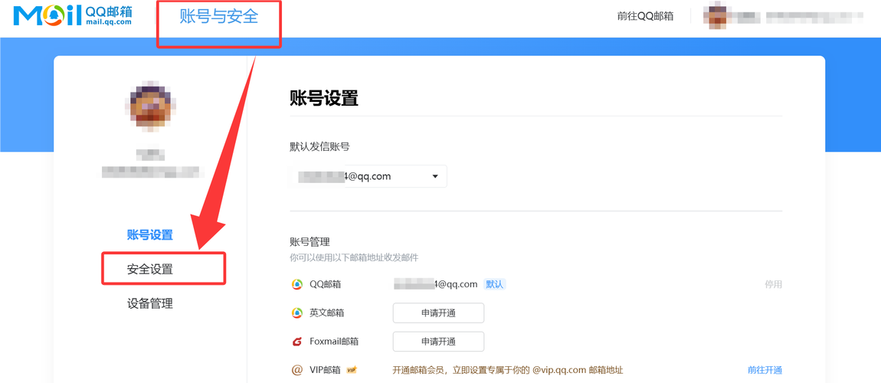Open the 安全设置 sidebar item
This screenshot has height=383, width=881.
[149, 269]
